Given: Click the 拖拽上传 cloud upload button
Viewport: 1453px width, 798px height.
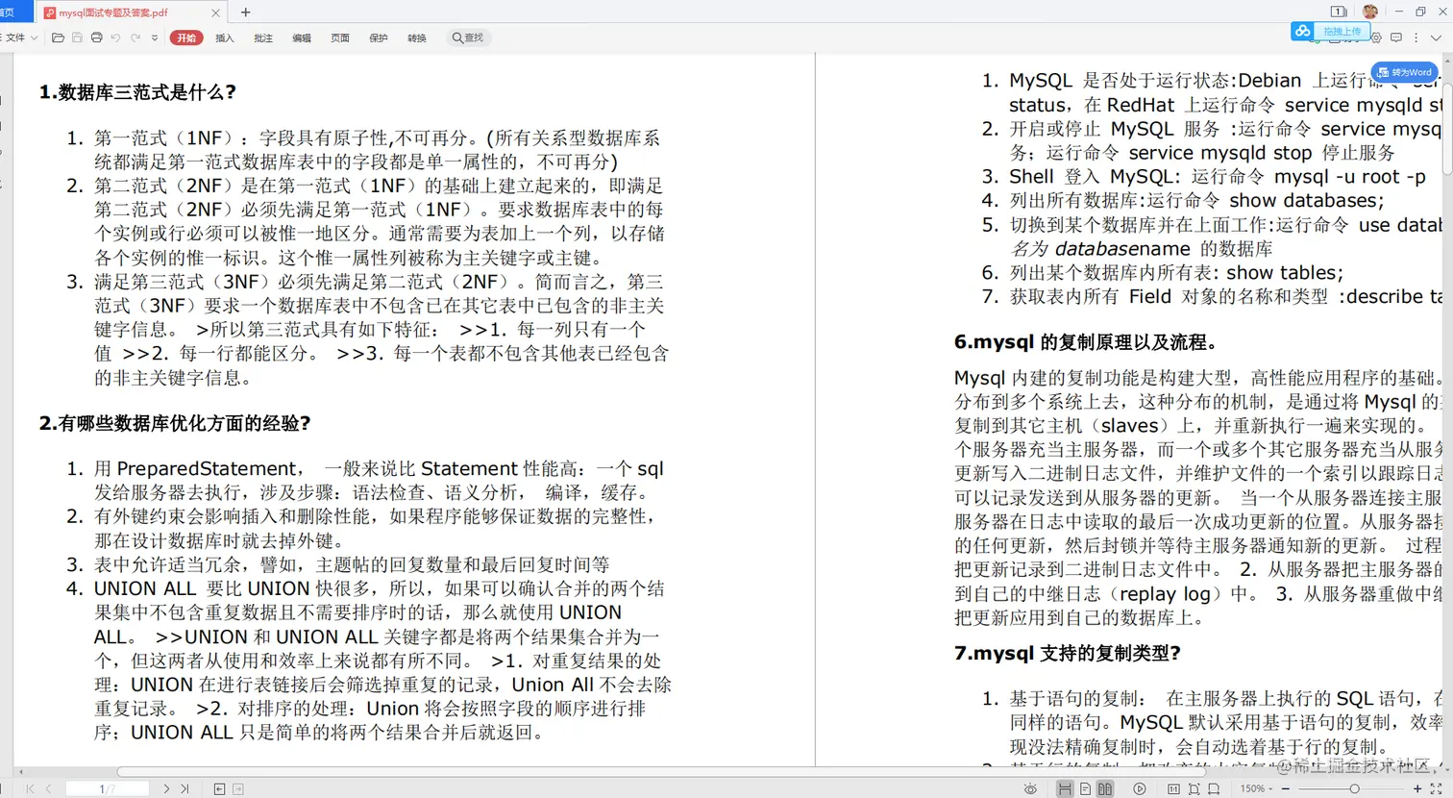Looking at the screenshot, I should tap(1330, 32).
